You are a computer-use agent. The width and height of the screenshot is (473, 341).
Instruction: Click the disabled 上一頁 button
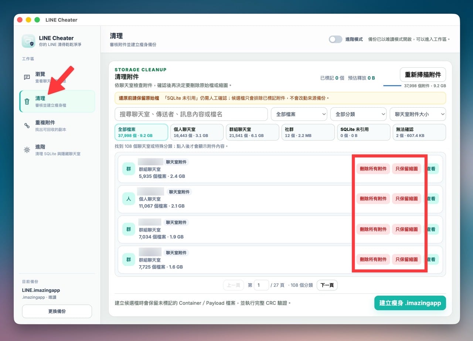click(x=234, y=285)
